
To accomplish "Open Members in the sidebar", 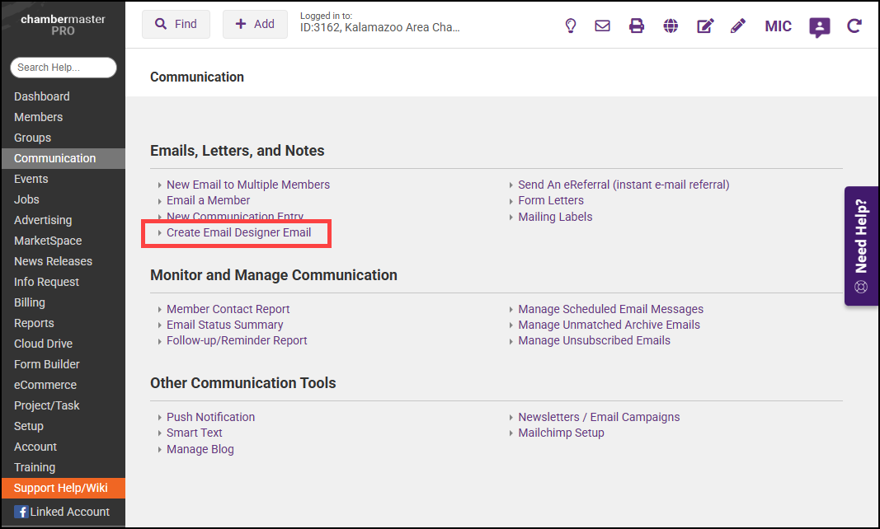I will pyautogui.click(x=38, y=117).
